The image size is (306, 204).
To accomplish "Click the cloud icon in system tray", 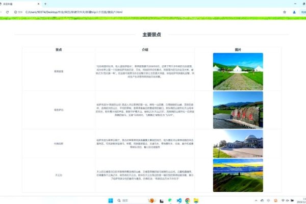I will (x=262, y=200).
